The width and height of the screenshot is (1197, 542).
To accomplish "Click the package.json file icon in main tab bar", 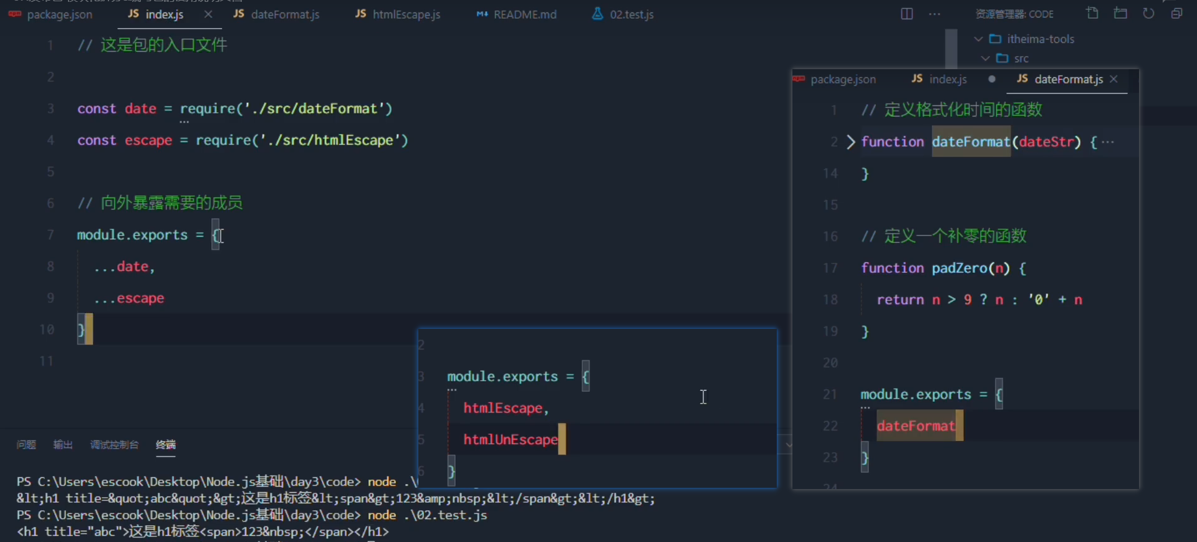I will [x=15, y=14].
